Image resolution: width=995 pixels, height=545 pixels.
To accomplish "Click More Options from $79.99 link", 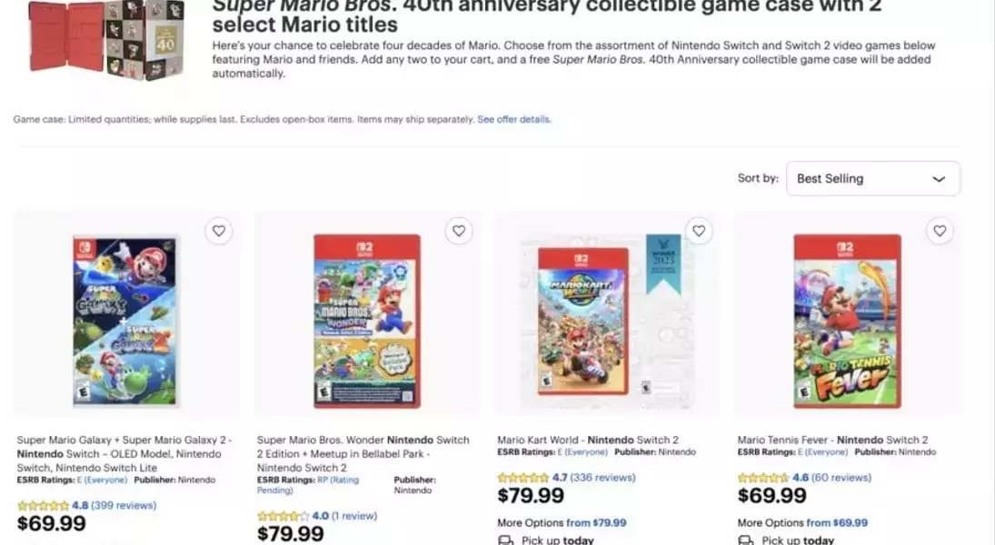I will 562,522.
